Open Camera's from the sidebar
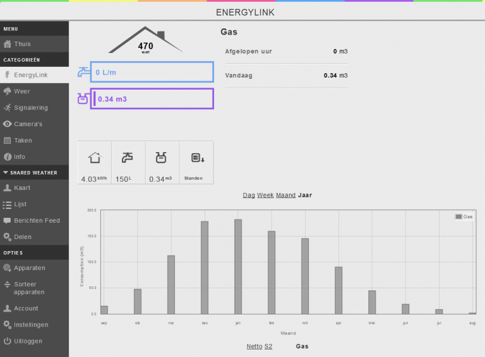Image resolution: width=485 pixels, height=357 pixels. coord(28,124)
